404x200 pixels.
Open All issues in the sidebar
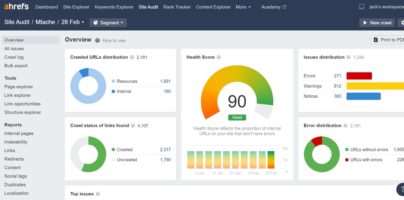[x=14, y=48]
